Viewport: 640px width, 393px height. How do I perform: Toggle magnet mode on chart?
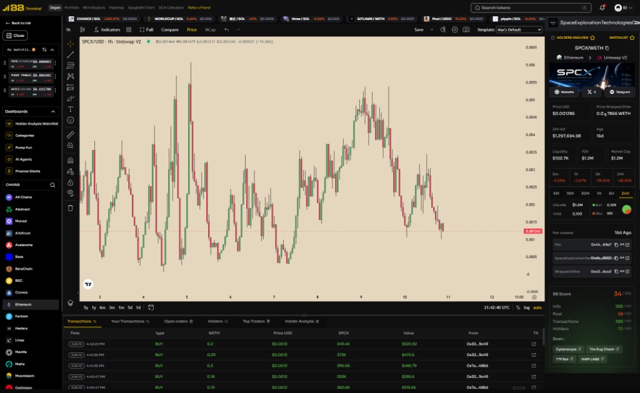click(x=70, y=161)
